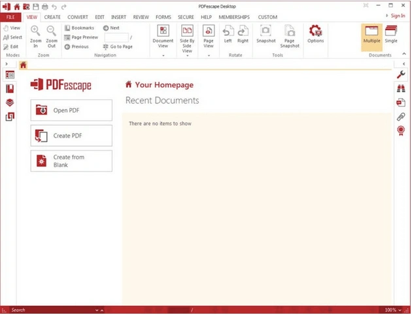Viewport: 412px width, 315px height.
Task: Go to the Next page
Action: pos(111,28)
